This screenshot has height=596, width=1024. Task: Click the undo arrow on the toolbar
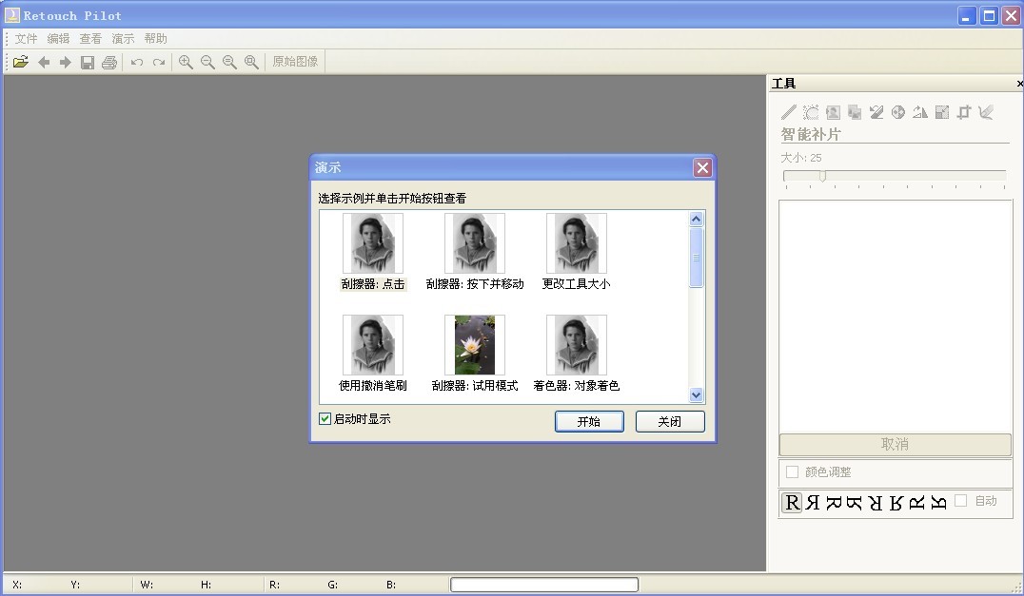[x=135, y=61]
